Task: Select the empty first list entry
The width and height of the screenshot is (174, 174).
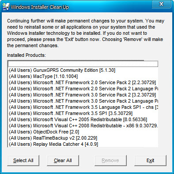Action: [83, 64]
